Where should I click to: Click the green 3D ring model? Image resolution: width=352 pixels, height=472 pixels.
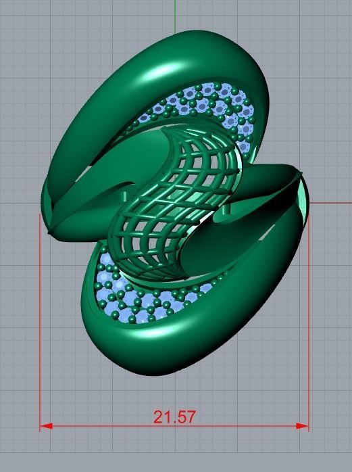[x=174, y=203]
